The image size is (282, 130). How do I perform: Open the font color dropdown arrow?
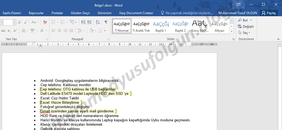(46, 31)
